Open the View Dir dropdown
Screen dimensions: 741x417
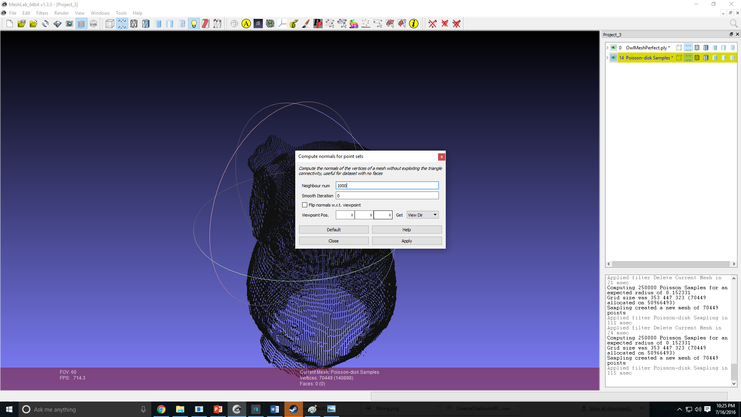[x=423, y=215]
